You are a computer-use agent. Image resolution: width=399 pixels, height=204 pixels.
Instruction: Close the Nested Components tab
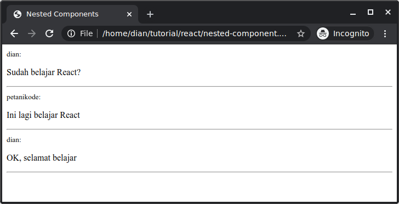click(x=129, y=14)
